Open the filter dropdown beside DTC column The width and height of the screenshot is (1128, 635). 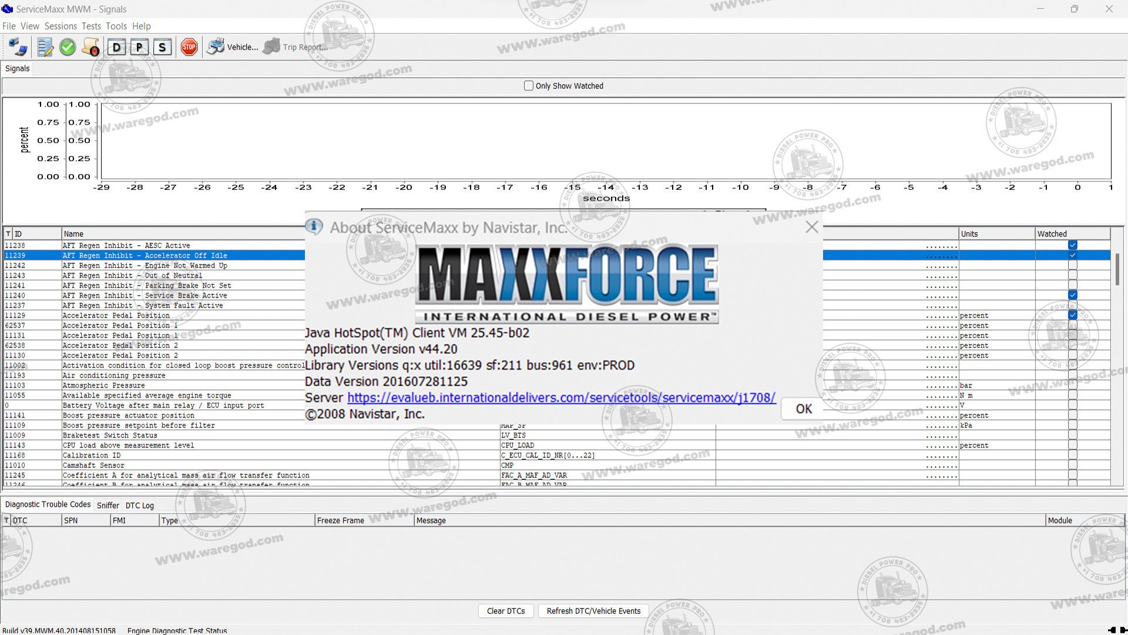[x=6, y=520]
